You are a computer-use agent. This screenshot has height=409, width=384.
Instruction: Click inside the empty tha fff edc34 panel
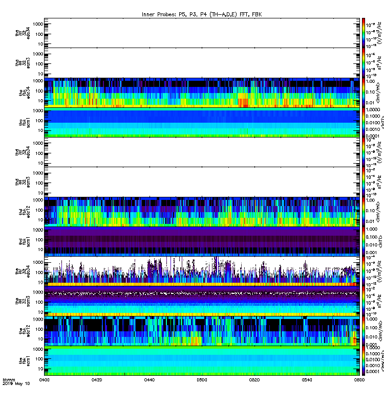202,33
